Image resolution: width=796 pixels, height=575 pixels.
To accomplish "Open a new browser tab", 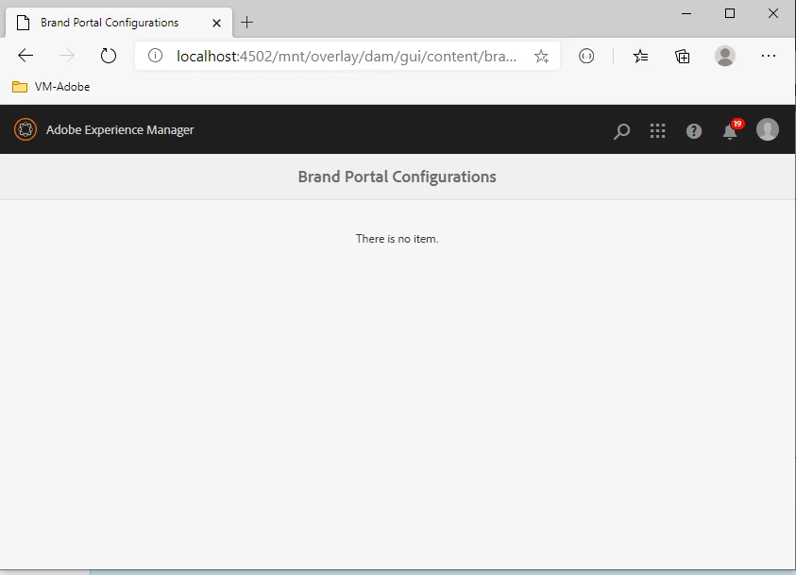I will point(246,23).
